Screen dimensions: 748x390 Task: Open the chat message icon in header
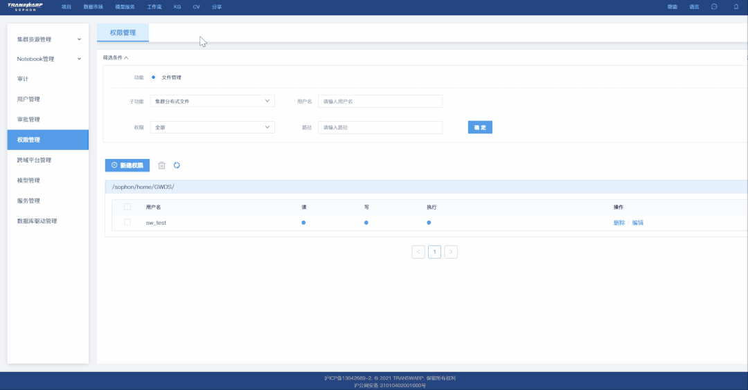[714, 7]
